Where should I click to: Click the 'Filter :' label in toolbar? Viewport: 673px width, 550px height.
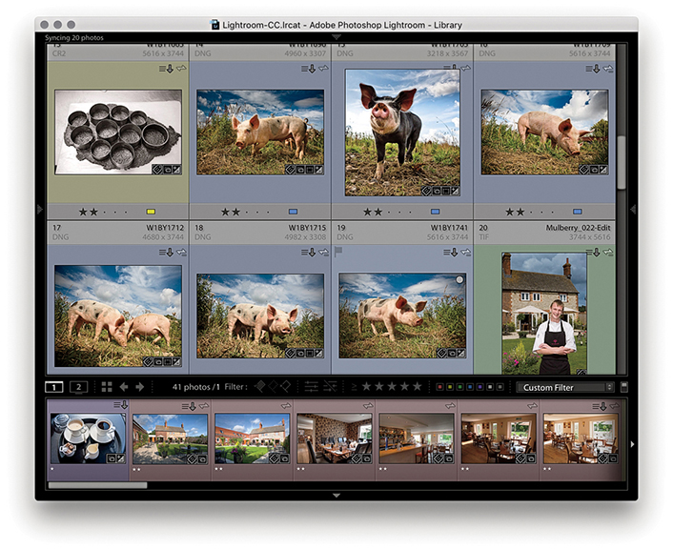pos(235,387)
